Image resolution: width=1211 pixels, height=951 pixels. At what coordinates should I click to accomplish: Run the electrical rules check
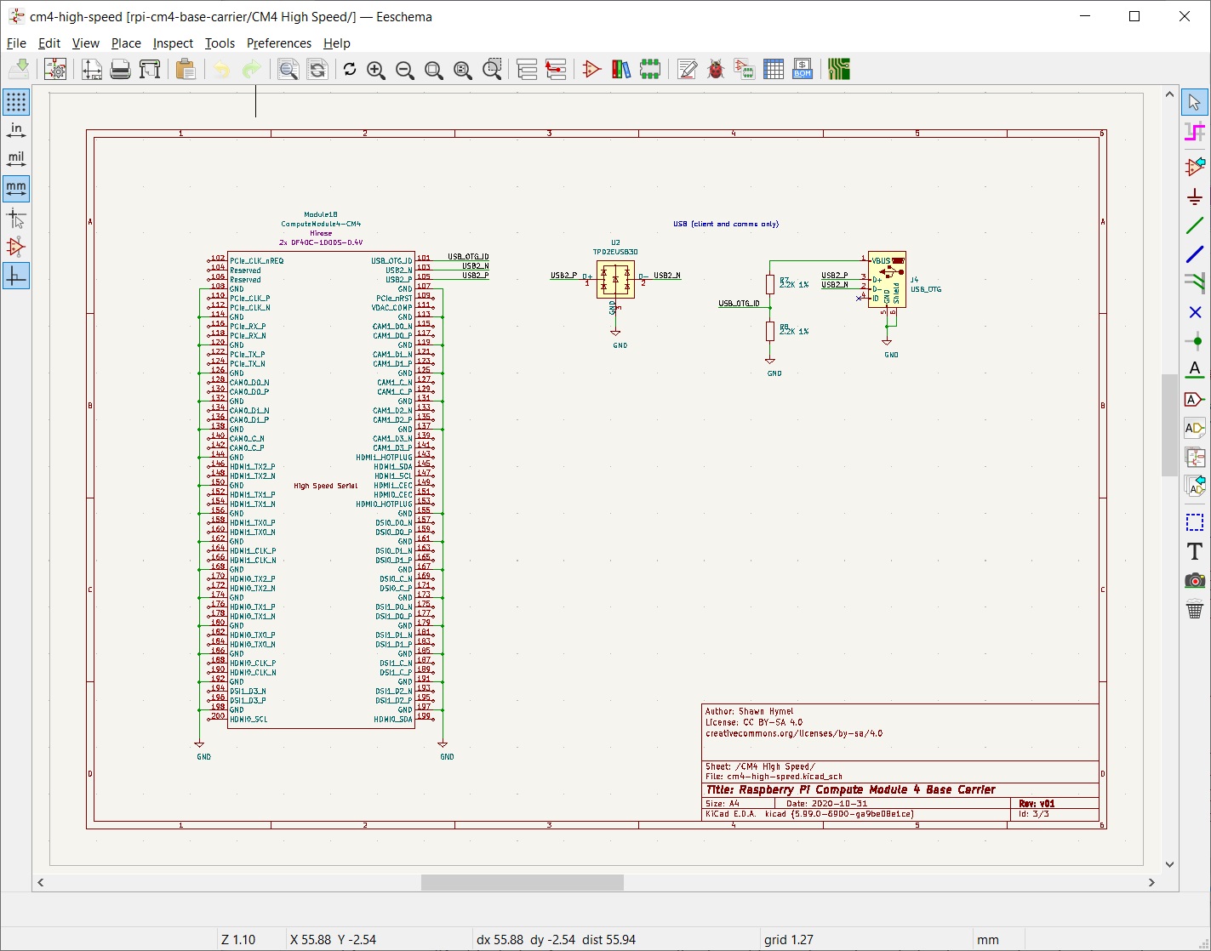coord(716,69)
